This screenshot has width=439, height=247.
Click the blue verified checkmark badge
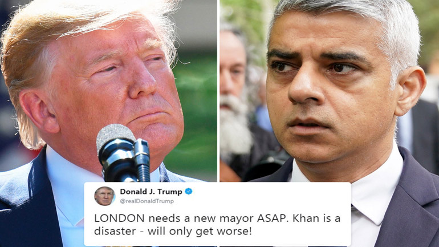point(189,192)
